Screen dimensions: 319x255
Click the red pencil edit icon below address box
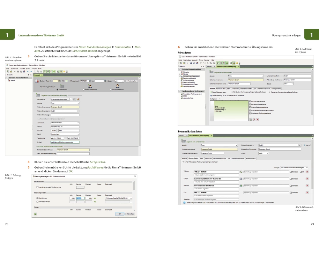click(x=254, y=120)
